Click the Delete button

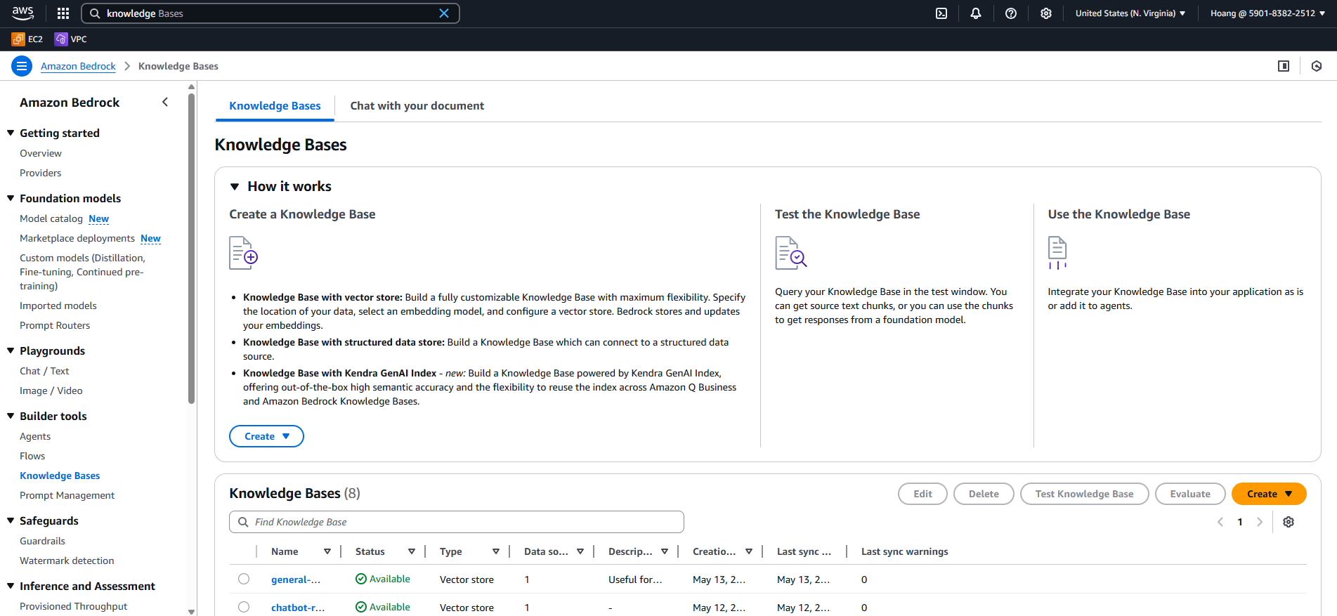pyautogui.click(x=984, y=494)
